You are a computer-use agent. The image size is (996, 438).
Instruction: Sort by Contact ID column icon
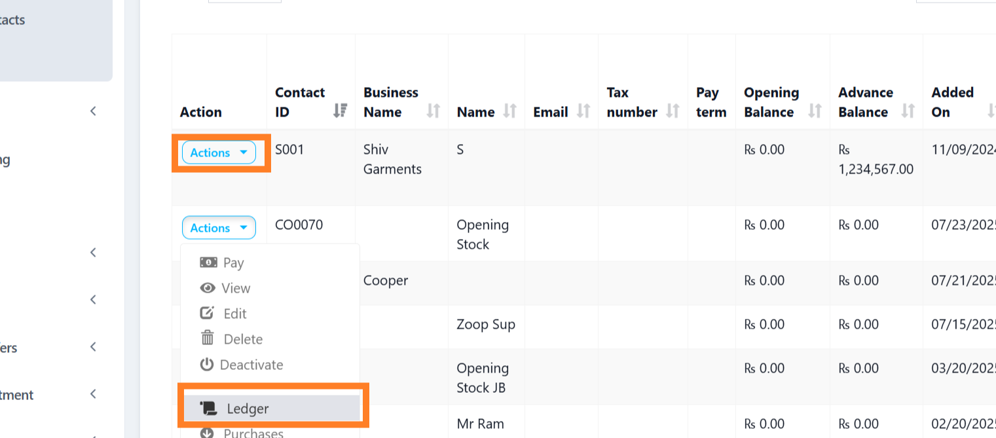click(x=340, y=111)
